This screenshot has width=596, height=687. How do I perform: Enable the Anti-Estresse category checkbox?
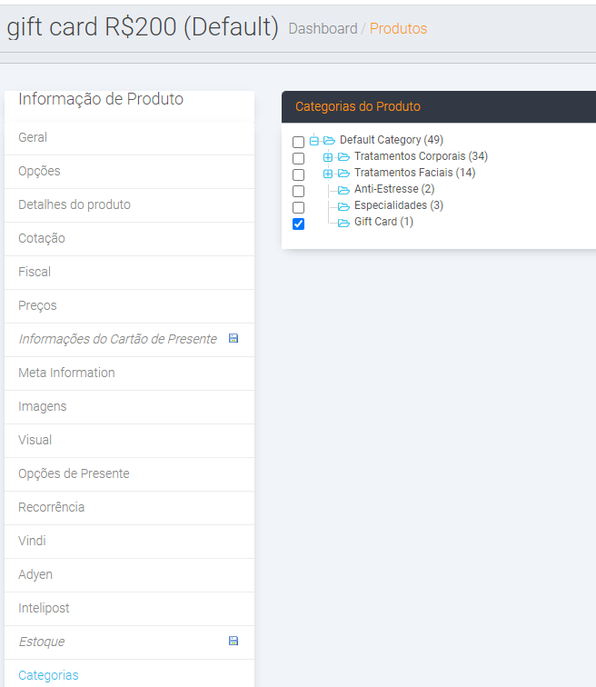pyautogui.click(x=298, y=191)
